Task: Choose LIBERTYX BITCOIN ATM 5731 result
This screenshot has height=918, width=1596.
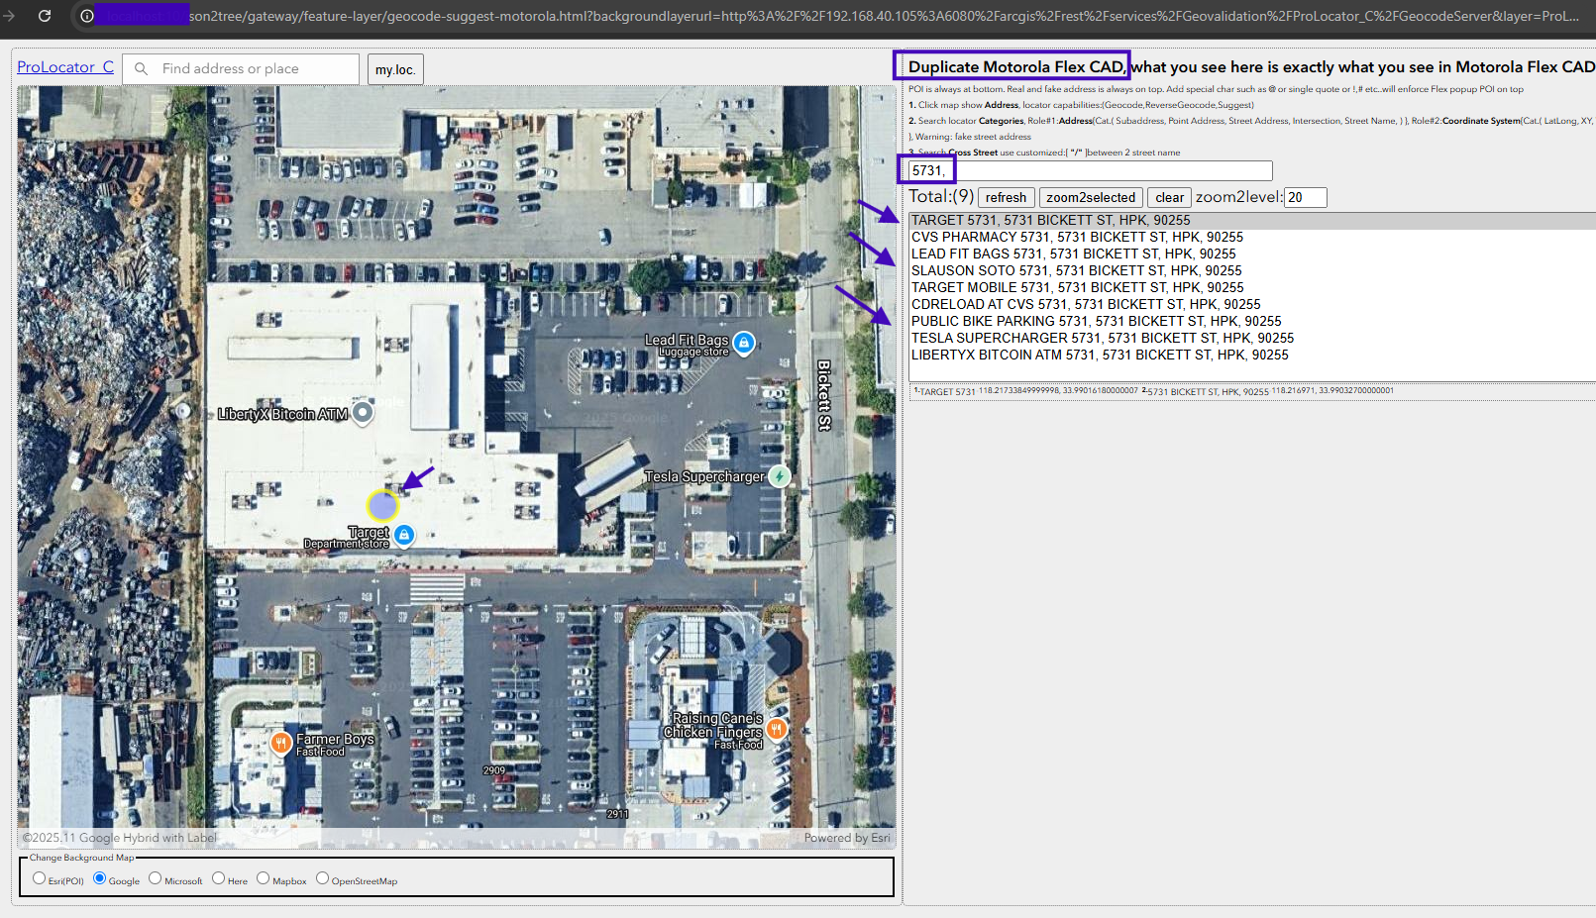Action: (1100, 356)
